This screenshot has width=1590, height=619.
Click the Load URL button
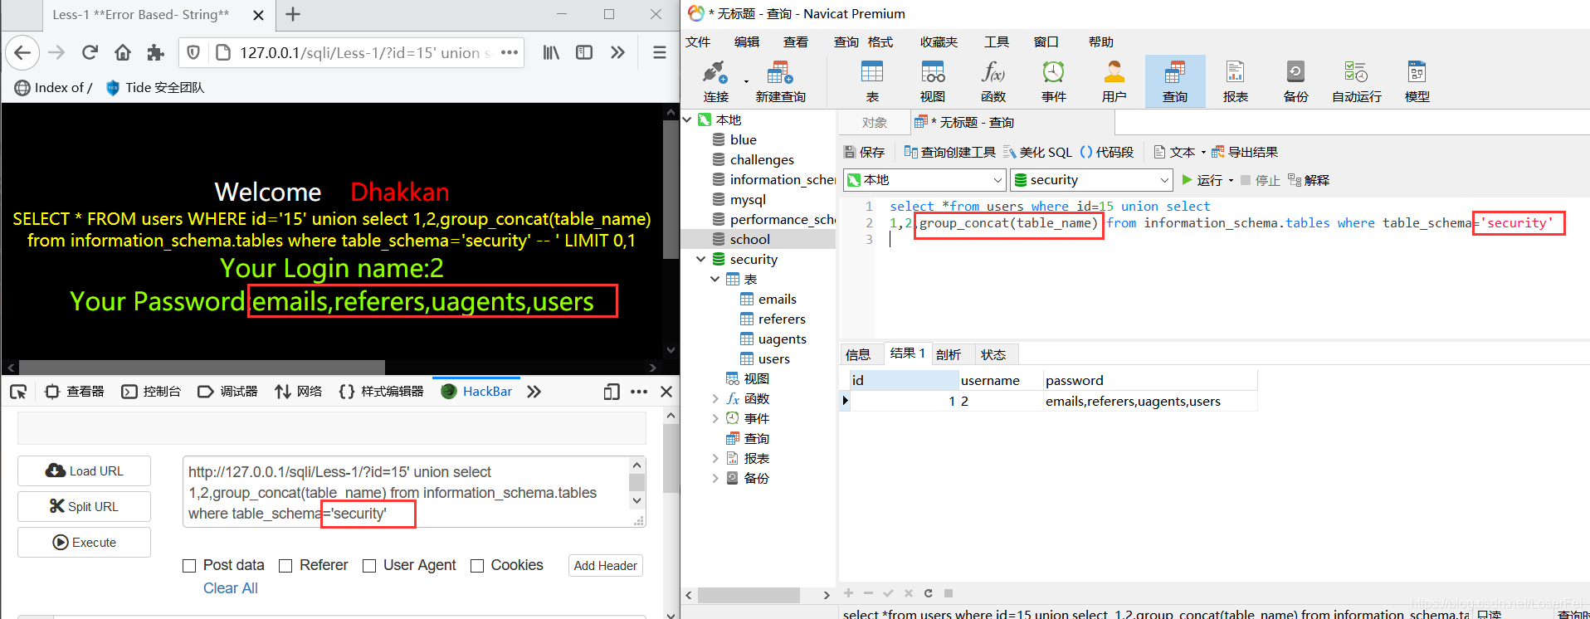click(84, 471)
